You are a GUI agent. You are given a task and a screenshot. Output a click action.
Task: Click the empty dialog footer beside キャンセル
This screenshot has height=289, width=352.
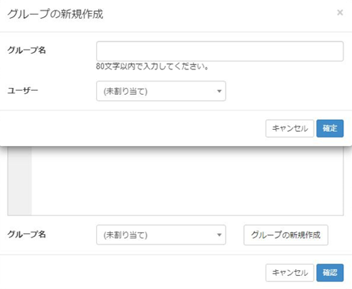[x=132, y=128]
